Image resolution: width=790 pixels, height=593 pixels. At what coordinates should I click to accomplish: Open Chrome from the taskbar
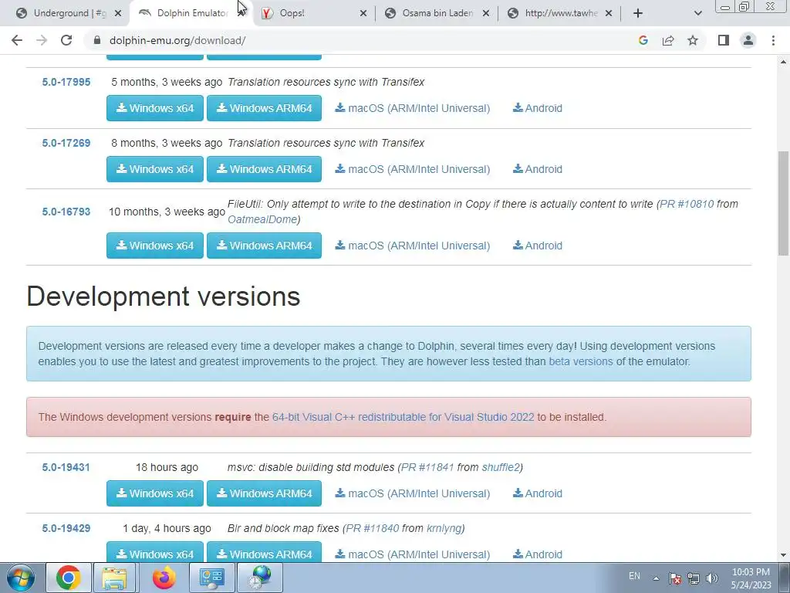coord(69,578)
